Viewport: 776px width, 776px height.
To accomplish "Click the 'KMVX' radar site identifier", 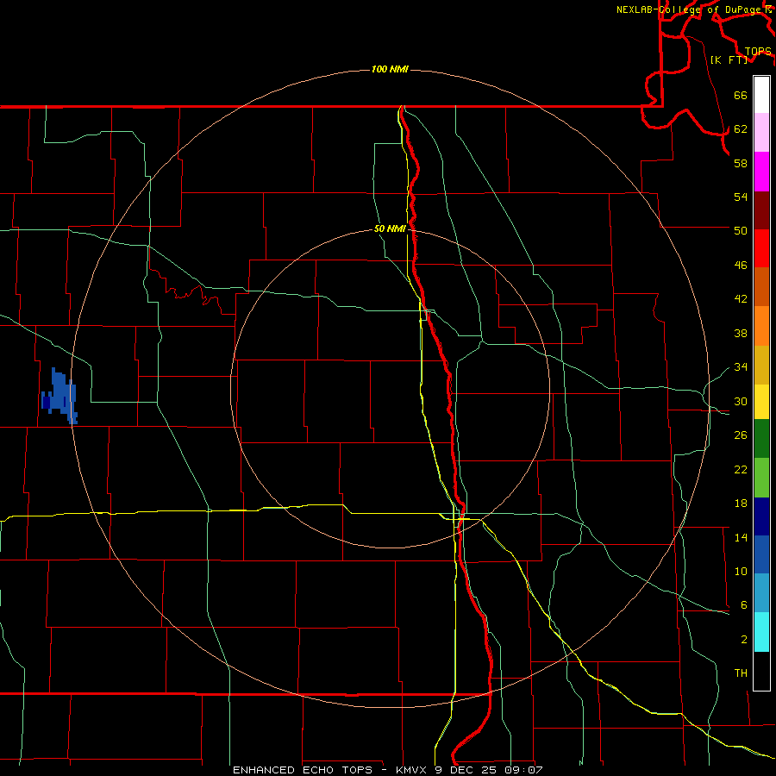I will (412, 770).
